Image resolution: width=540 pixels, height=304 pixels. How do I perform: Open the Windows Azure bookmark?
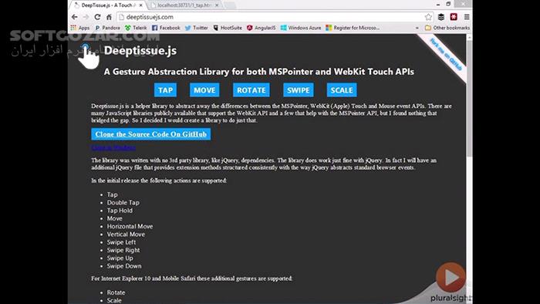(301, 28)
